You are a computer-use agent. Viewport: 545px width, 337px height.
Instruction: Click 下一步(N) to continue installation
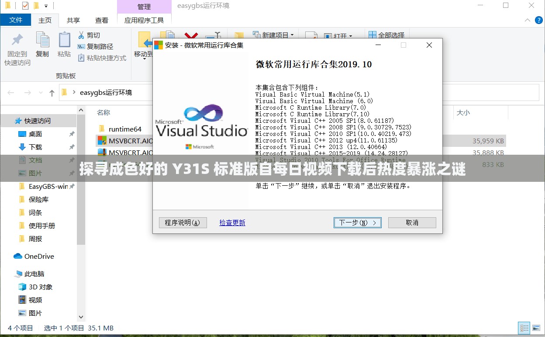358,222
